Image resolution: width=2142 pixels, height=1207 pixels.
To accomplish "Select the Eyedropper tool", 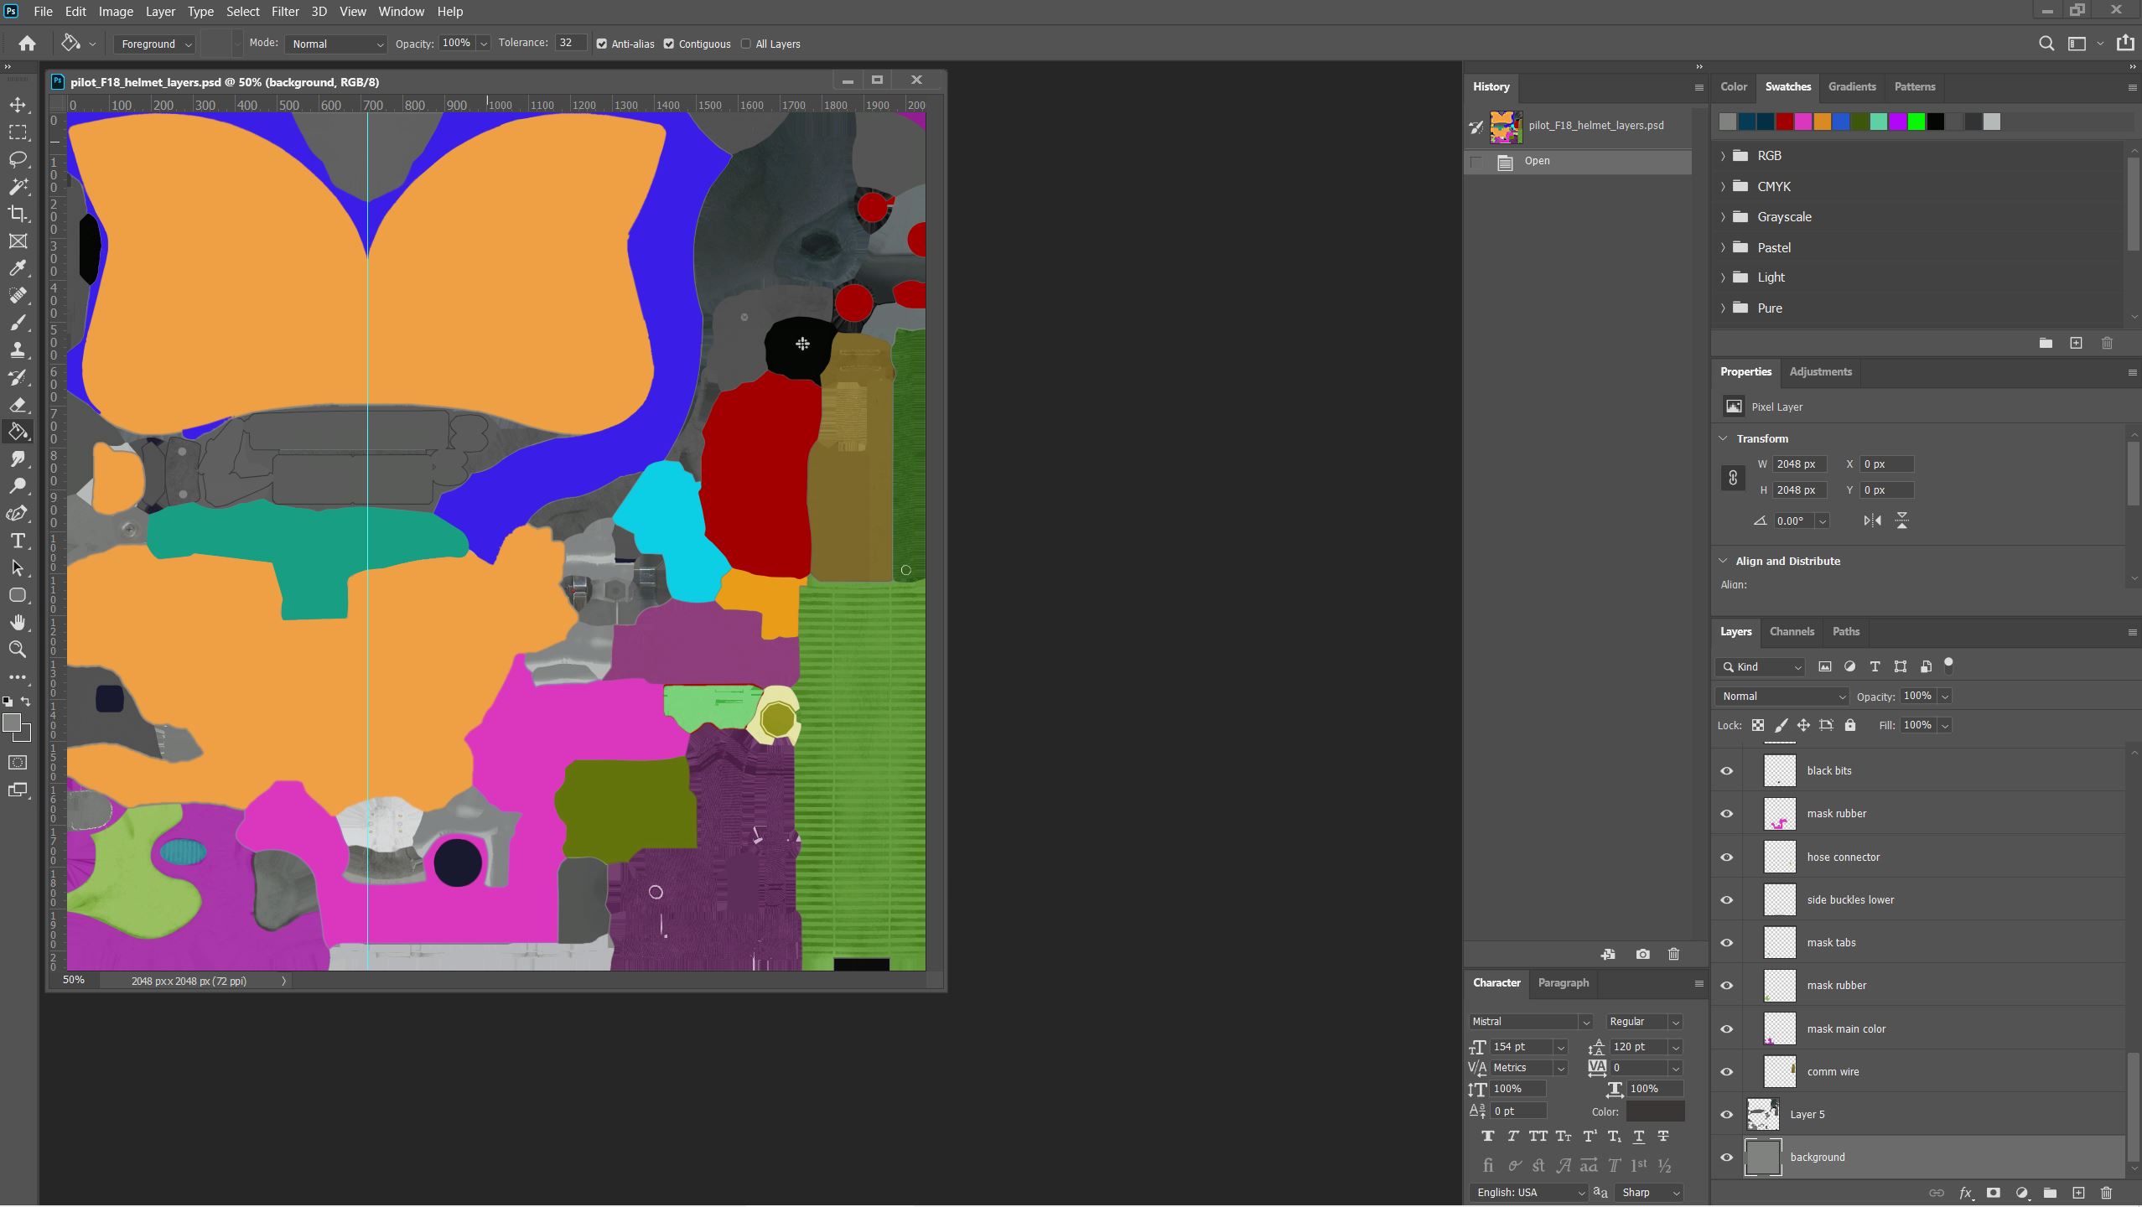I will 18,268.
